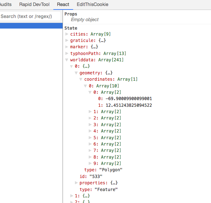Click the State heading

(71, 28)
